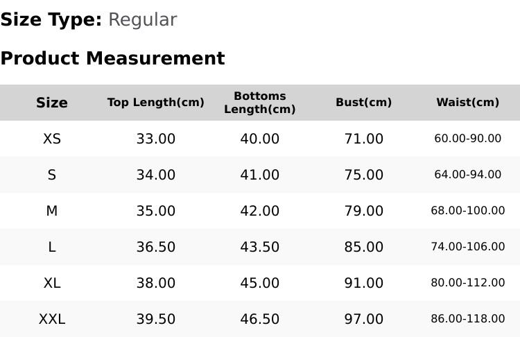Image resolution: width=520 pixels, height=337 pixels.
Task: Click the XXL size row label
Action: point(52,320)
